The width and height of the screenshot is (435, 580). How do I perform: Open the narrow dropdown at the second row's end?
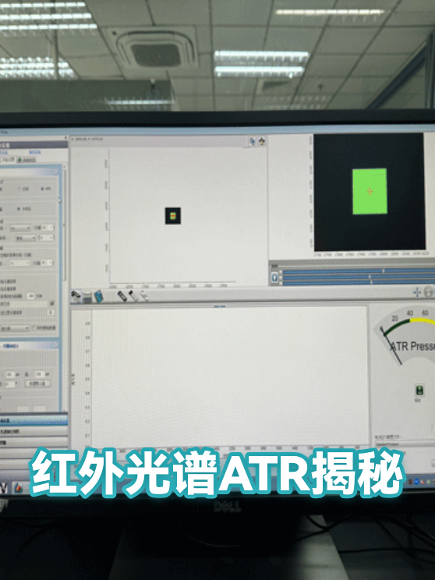(46, 238)
